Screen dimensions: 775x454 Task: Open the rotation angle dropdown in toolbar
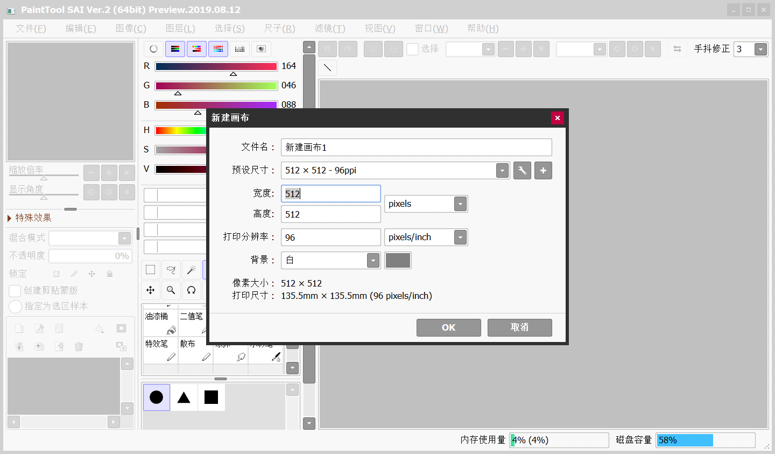pyautogui.click(x=600, y=50)
